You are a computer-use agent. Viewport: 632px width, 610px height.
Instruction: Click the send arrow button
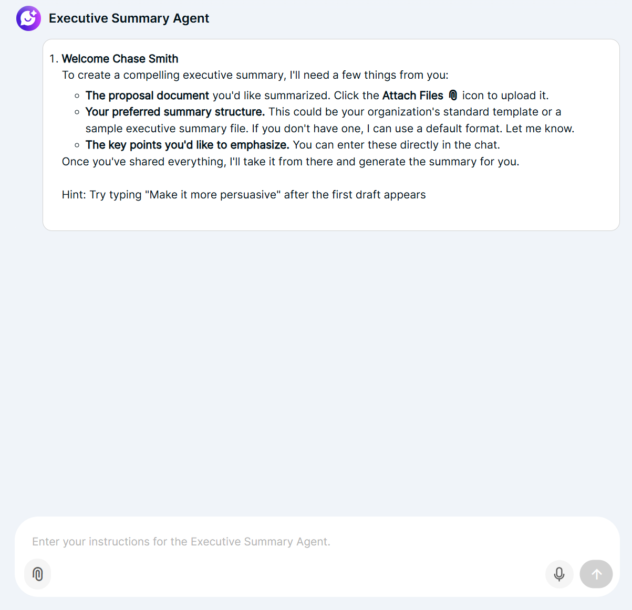tap(596, 574)
